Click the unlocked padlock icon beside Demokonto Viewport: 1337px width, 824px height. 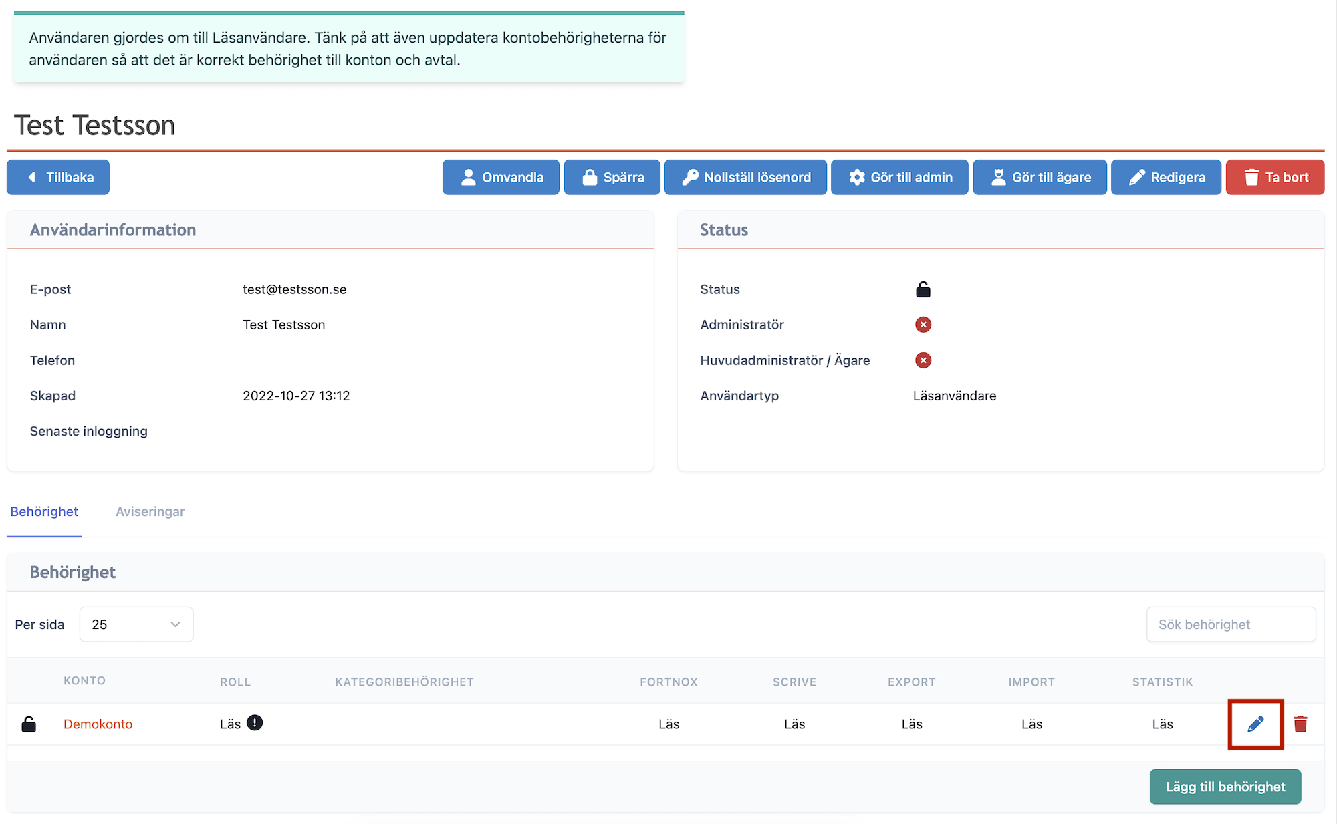(29, 724)
